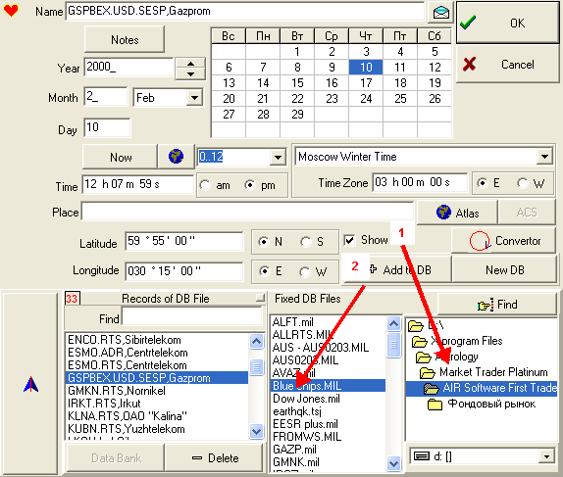This screenshot has height=477, width=563.
Task: Open the d: drive selector dropdown
Action: coord(546,456)
